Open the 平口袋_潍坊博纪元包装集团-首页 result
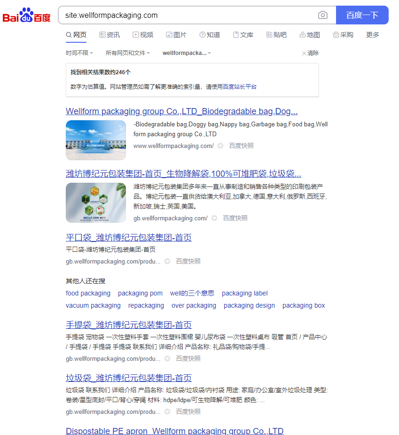Image resolution: width=399 pixels, height=435 pixels. tap(129, 238)
